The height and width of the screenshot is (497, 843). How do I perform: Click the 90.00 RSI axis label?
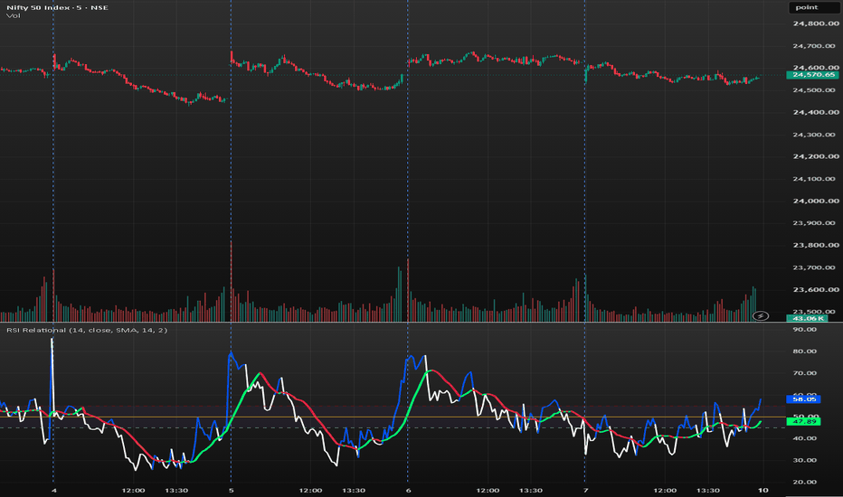(805, 329)
